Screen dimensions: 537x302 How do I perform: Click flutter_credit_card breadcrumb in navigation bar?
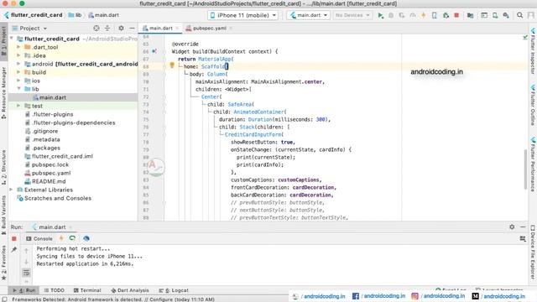click(x=34, y=15)
